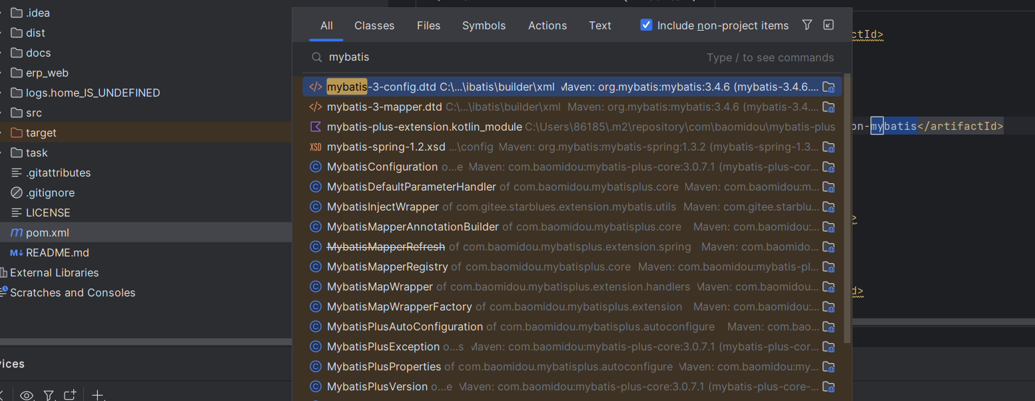Select the mybatis-3-mapper.dtd result
This screenshot has height=401, width=1035.
572,107
